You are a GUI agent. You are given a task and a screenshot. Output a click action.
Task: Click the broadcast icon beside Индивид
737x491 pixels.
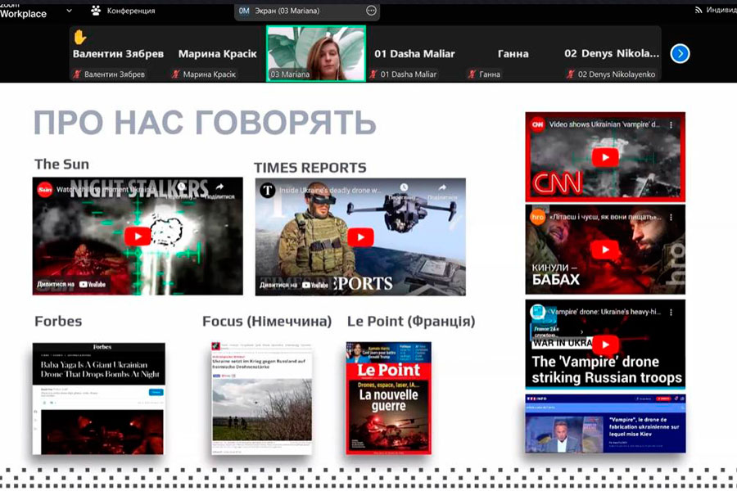(x=698, y=10)
